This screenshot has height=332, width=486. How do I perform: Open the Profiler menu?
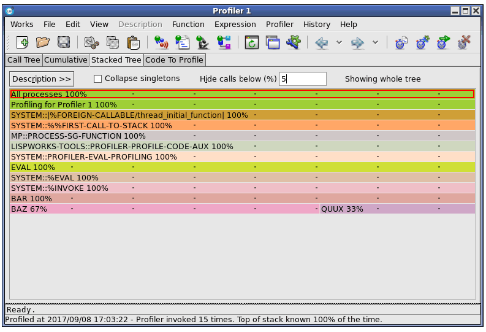(x=279, y=24)
